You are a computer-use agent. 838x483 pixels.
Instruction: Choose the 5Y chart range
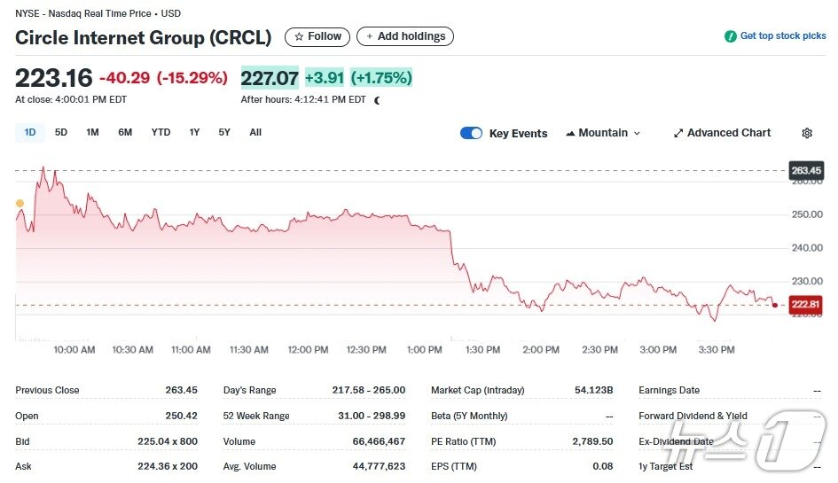(x=224, y=133)
